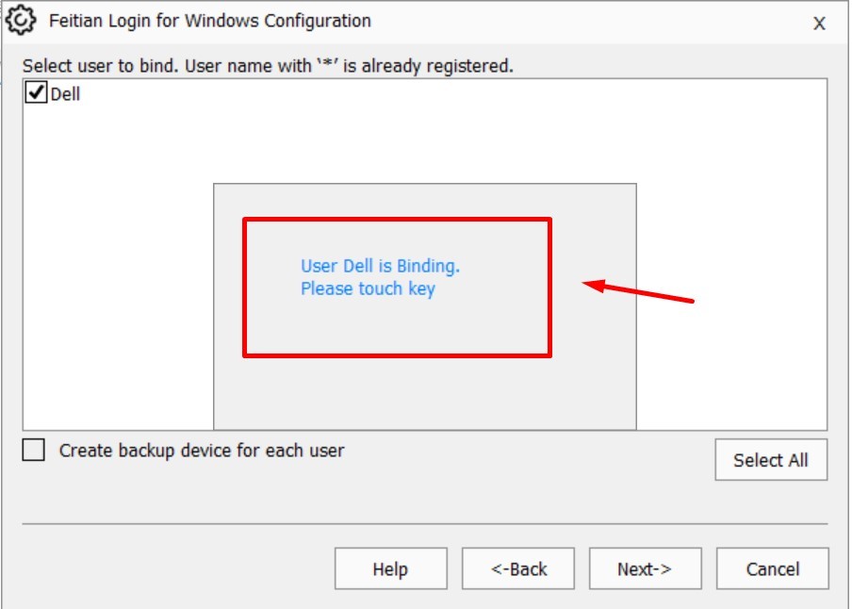
Task: Close the configuration window with X
Action: [x=819, y=24]
